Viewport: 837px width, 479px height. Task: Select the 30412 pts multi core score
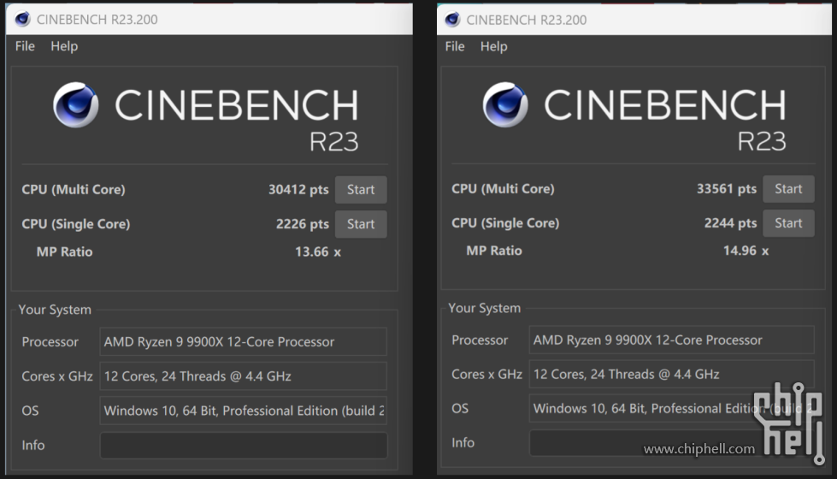[298, 190]
